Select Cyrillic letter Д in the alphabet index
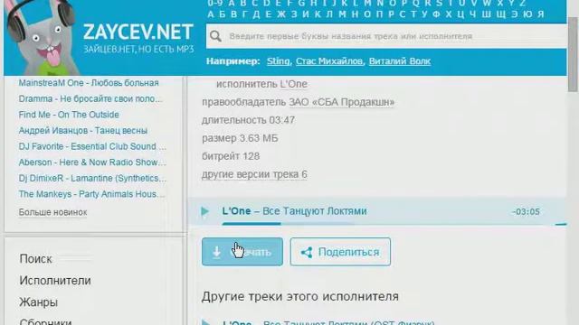This screenshot has width=579, height=325. tap(256, 14)
